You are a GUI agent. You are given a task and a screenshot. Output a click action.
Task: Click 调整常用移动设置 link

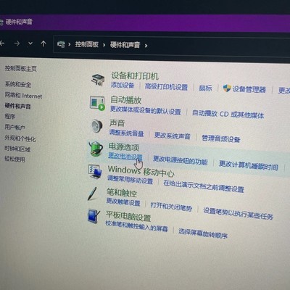coord(130,180)
